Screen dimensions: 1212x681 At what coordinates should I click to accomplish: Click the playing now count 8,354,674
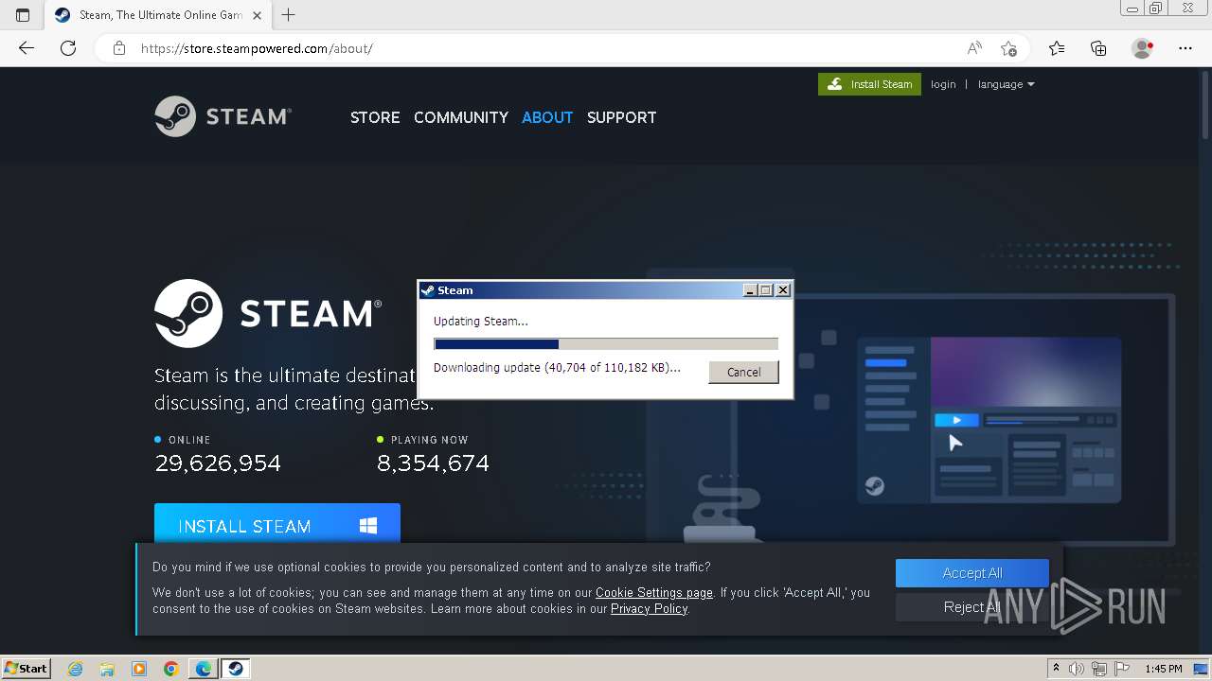(x=433, y=463)
